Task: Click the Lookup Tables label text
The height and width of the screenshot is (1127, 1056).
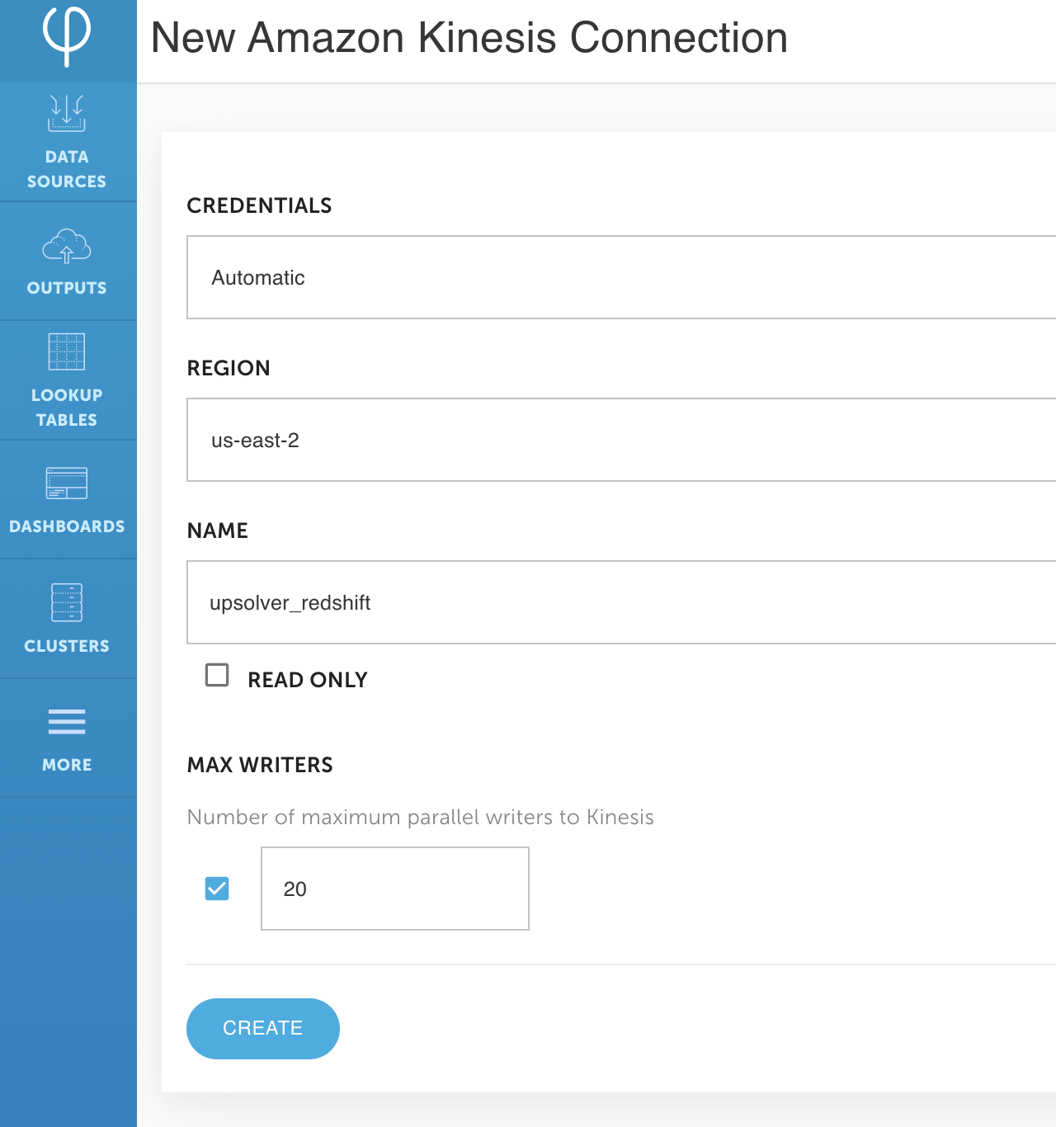Action: coord(67,408)
